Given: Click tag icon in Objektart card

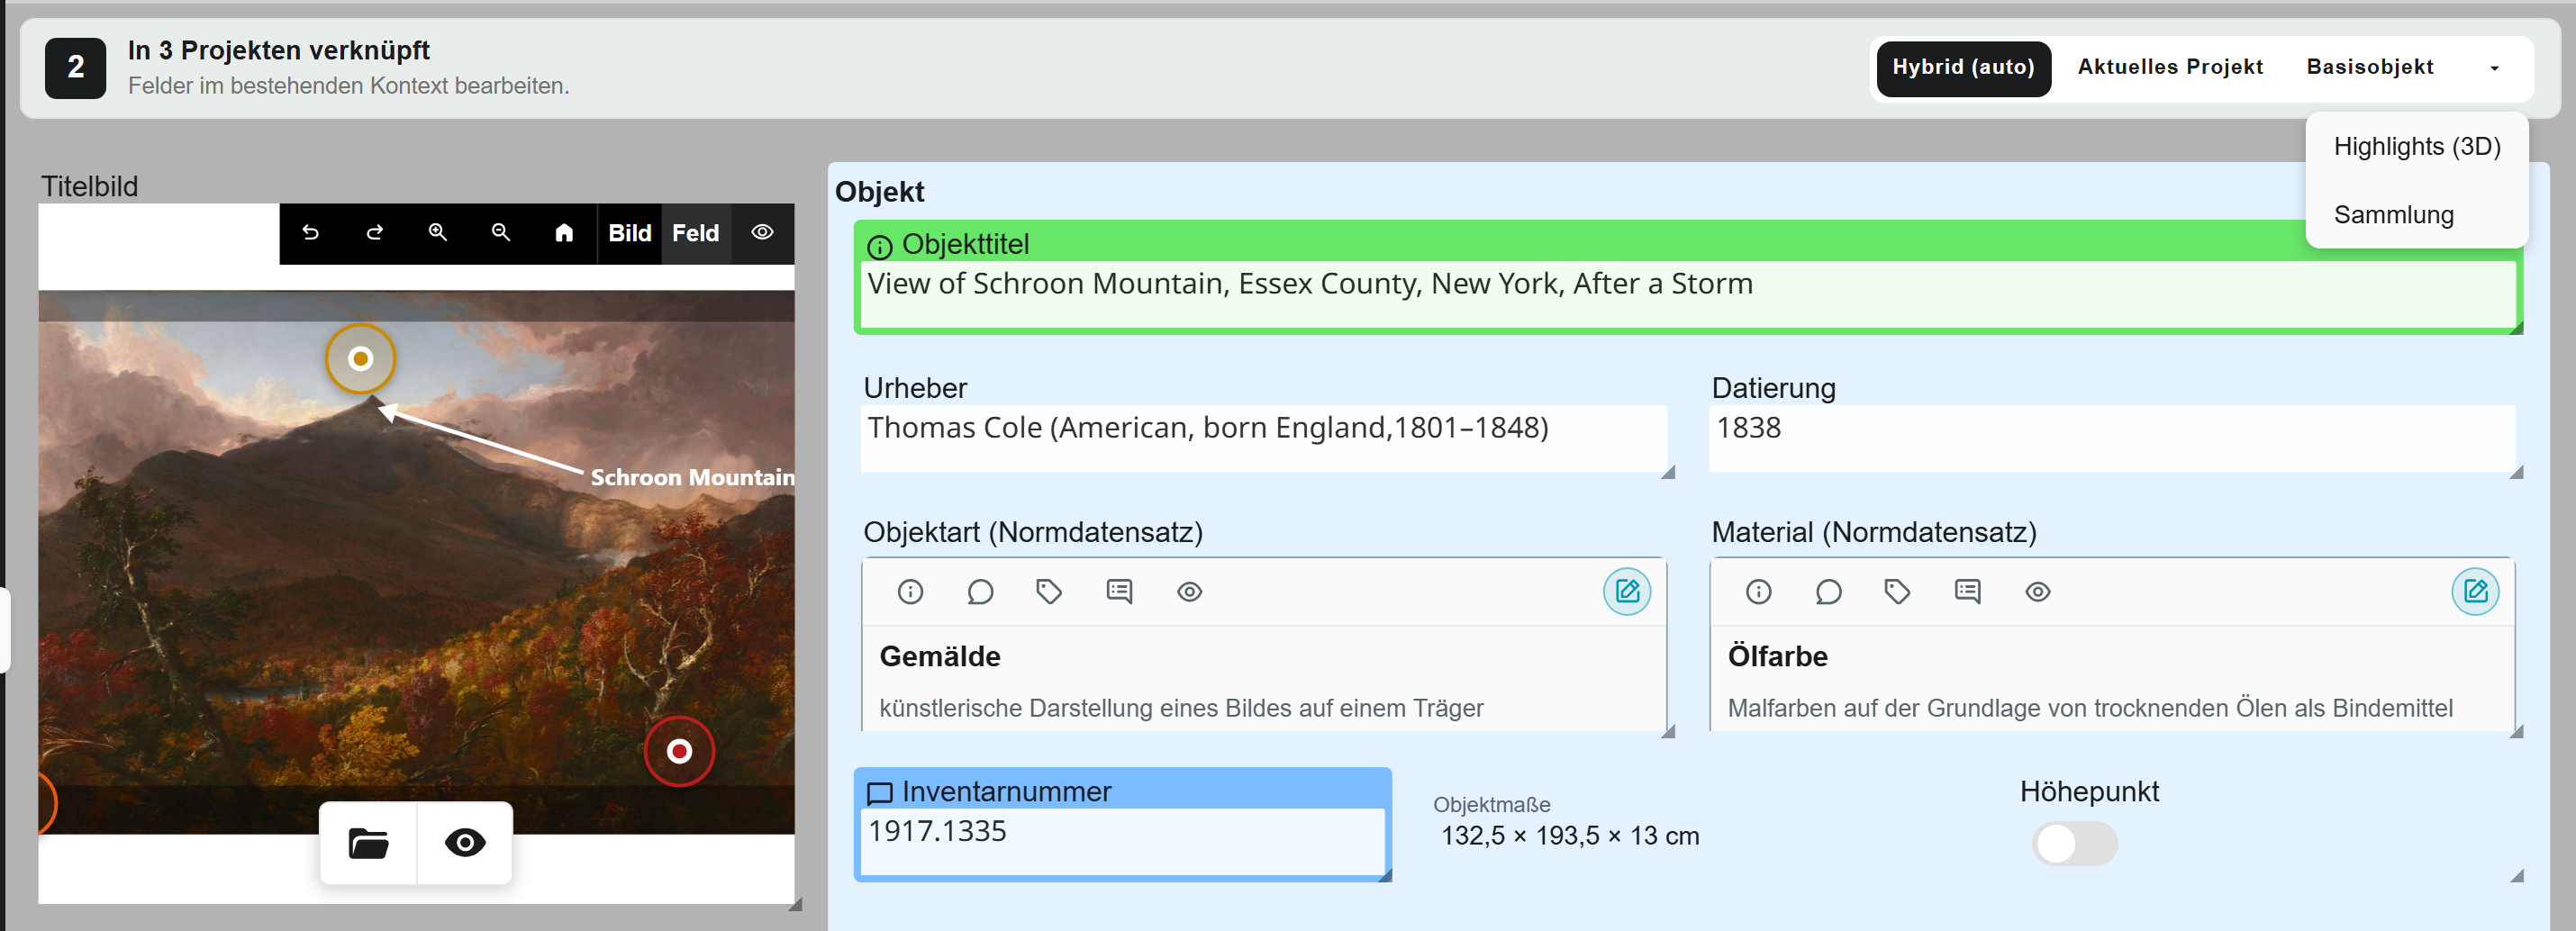Looking at the screenshot, I should pyautogui.click(x=1049, y=592).
